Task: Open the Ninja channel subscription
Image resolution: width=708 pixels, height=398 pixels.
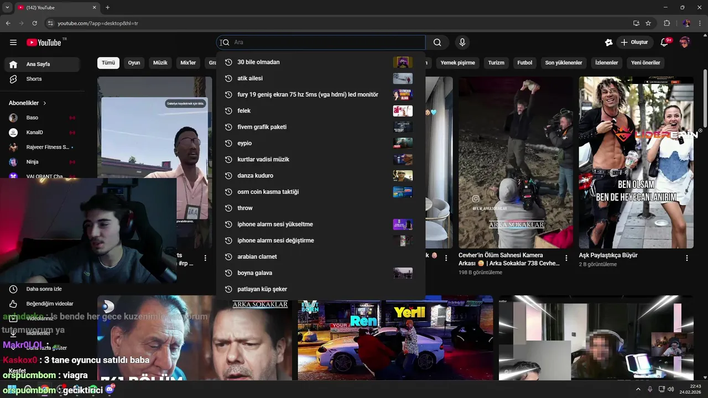Action: [x=42, y=162]
